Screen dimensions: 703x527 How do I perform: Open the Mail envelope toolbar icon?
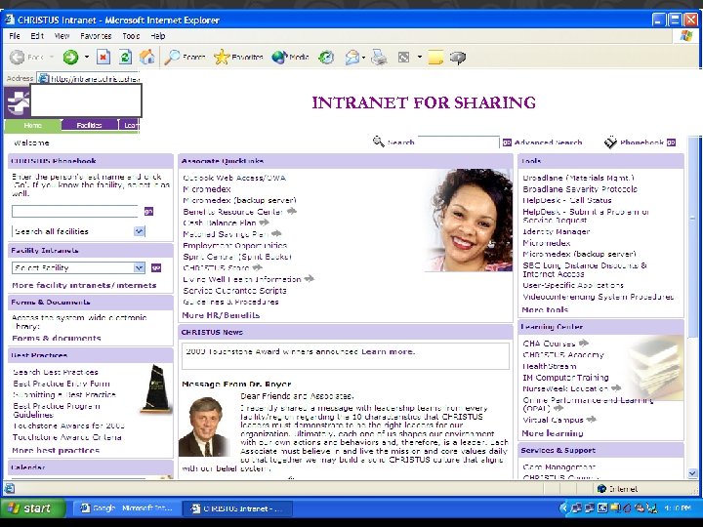(351, 57)
